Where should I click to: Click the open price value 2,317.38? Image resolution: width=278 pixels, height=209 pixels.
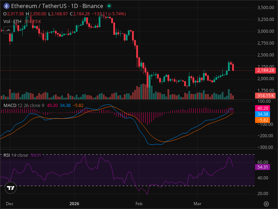pos(15,14)
